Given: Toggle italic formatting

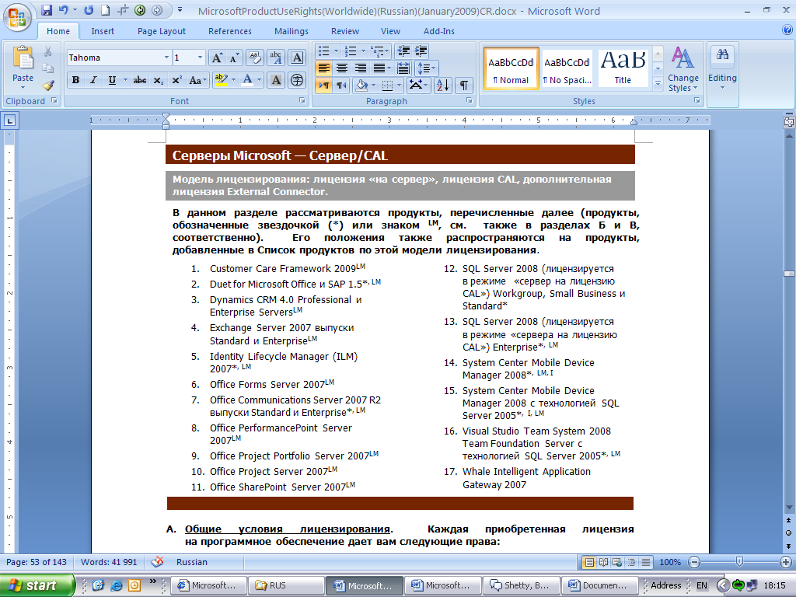Looking at the screenshot, I should pyautogui.click(x=93, y=80).
